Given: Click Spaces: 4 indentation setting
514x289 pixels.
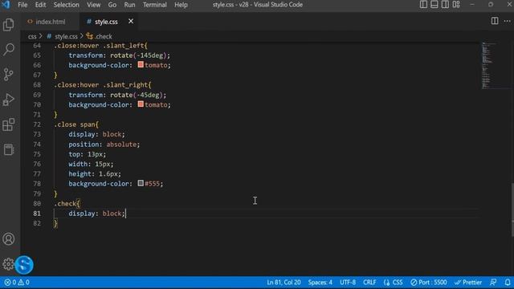Looking at the screenshot, I should click(320, 282).
